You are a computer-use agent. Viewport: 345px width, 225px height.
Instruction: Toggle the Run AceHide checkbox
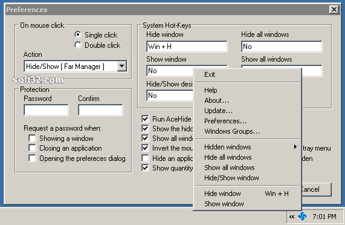tap(145, 119)
